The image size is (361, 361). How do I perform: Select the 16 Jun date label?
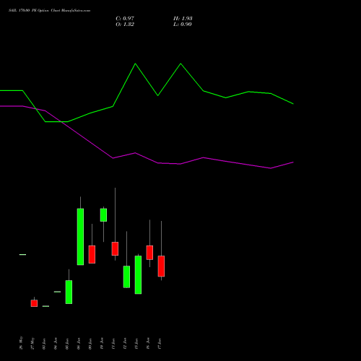point(148,344)
